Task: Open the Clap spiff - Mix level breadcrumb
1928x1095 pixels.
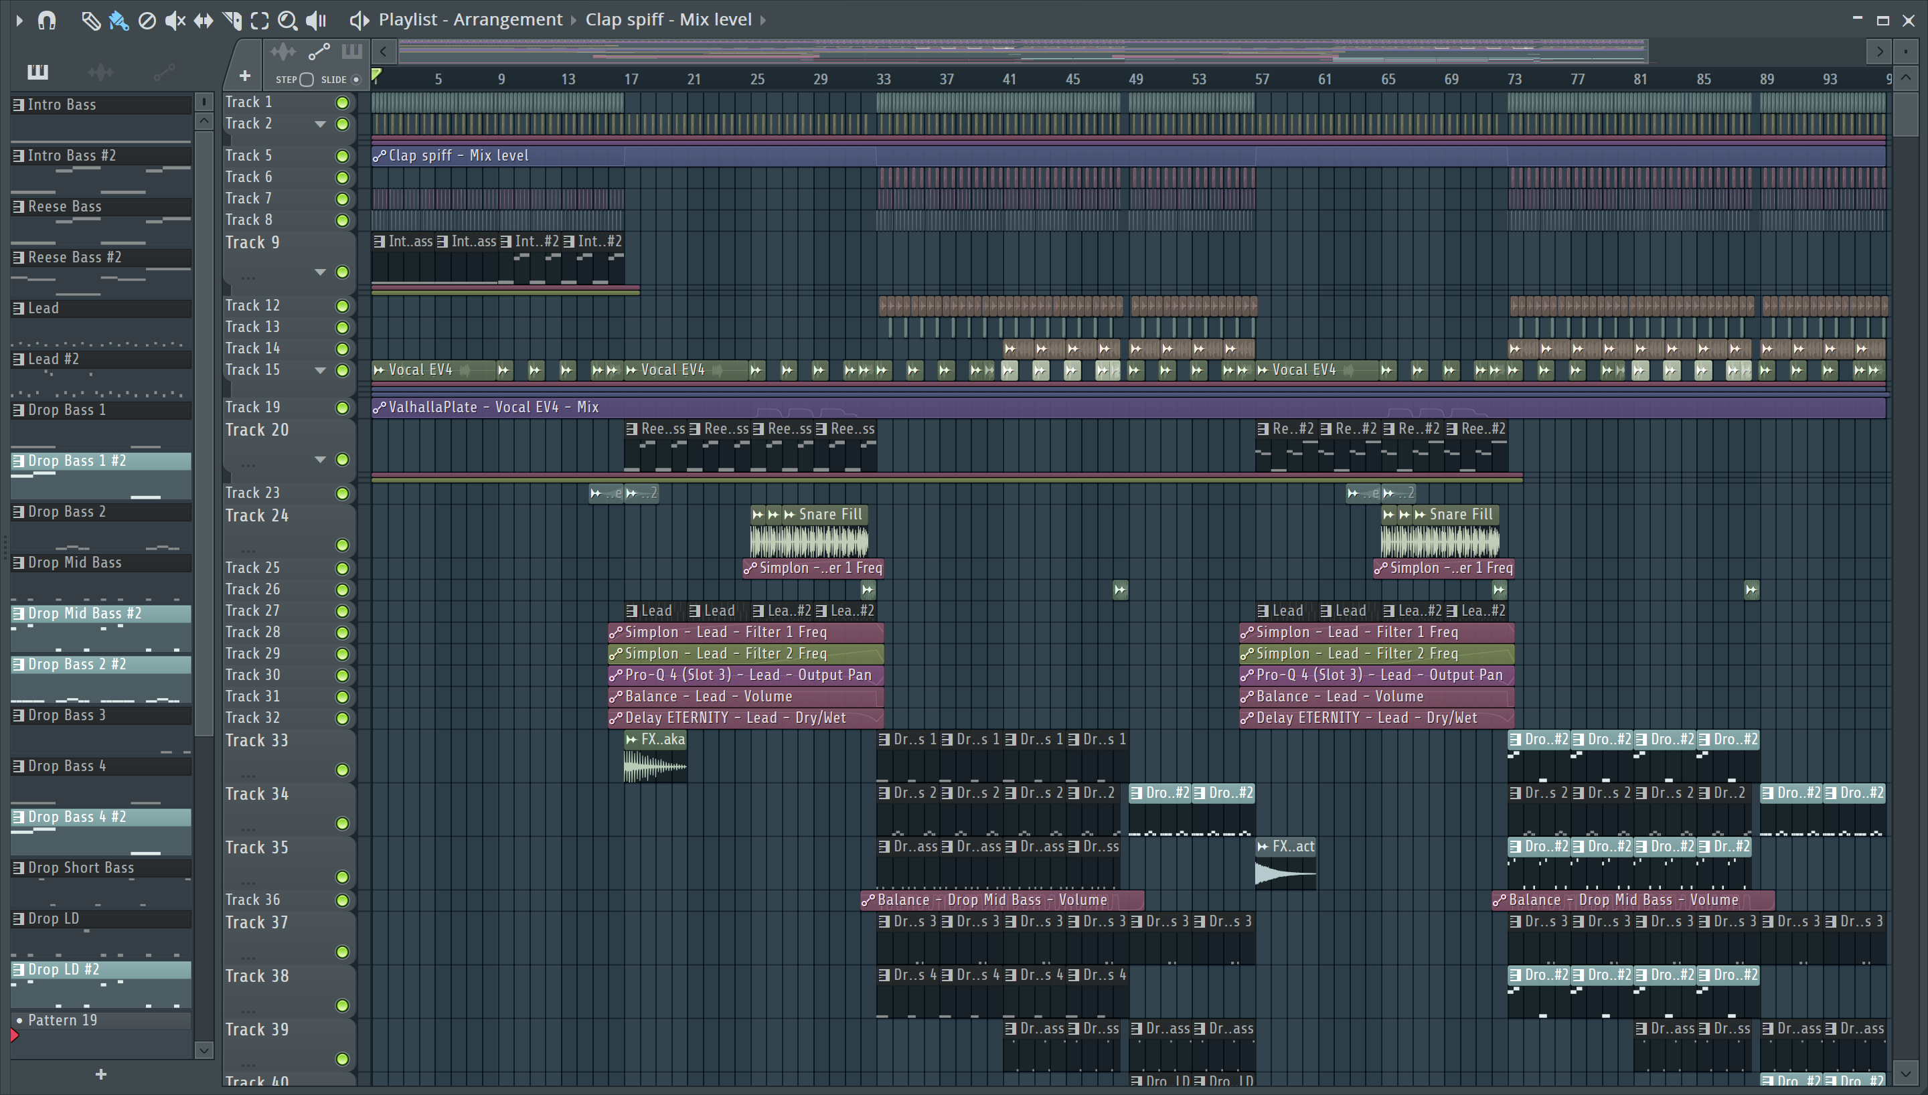Action: tap(669, 19)
